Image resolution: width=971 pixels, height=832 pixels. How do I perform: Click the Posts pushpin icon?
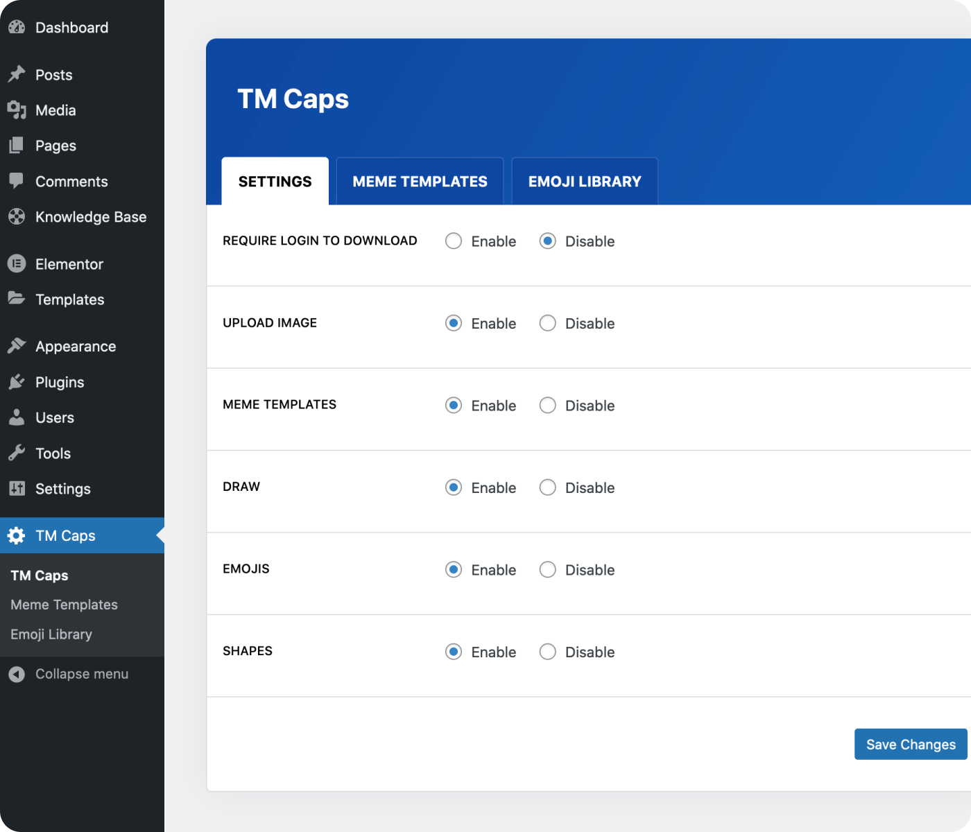(x=17, y=74)
